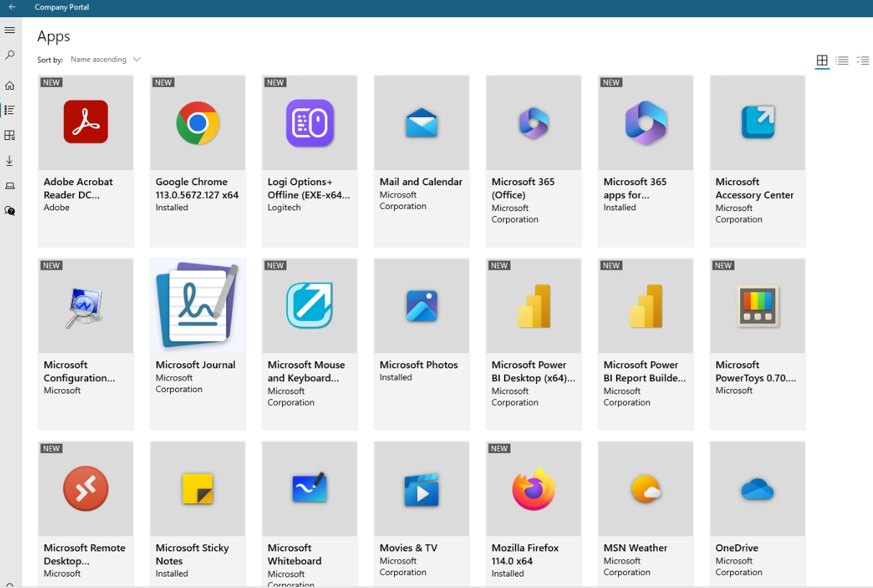
Task: Open Microsoft Photos icon
Action: [422, 306]
